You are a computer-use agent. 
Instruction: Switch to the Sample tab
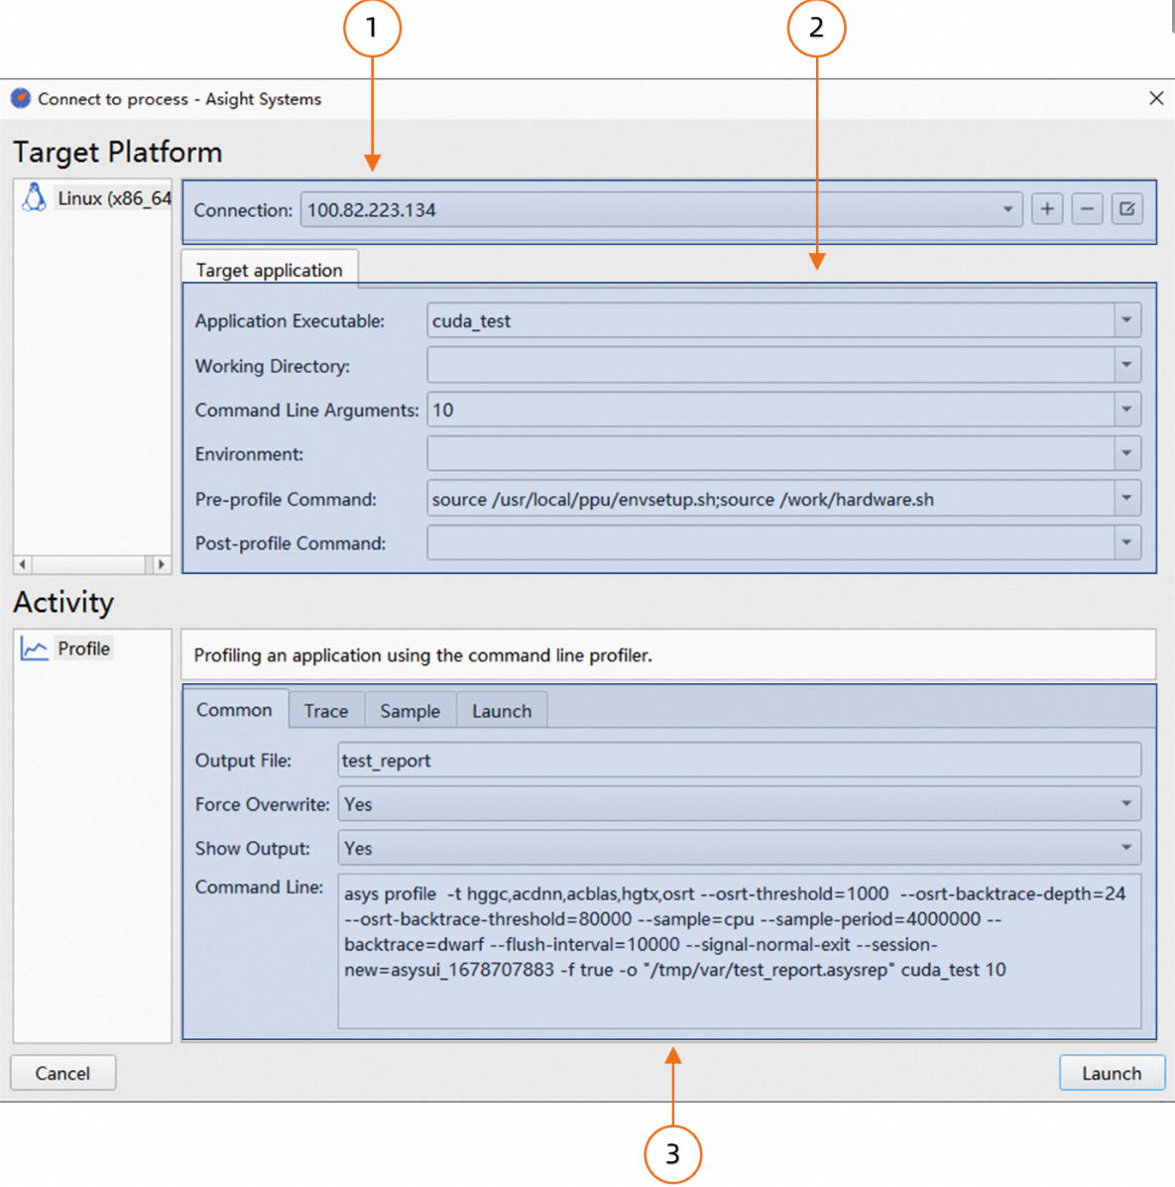[411, 711]
